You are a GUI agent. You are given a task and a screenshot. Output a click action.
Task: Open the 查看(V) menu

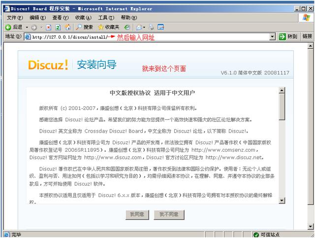tap(60, 18)
